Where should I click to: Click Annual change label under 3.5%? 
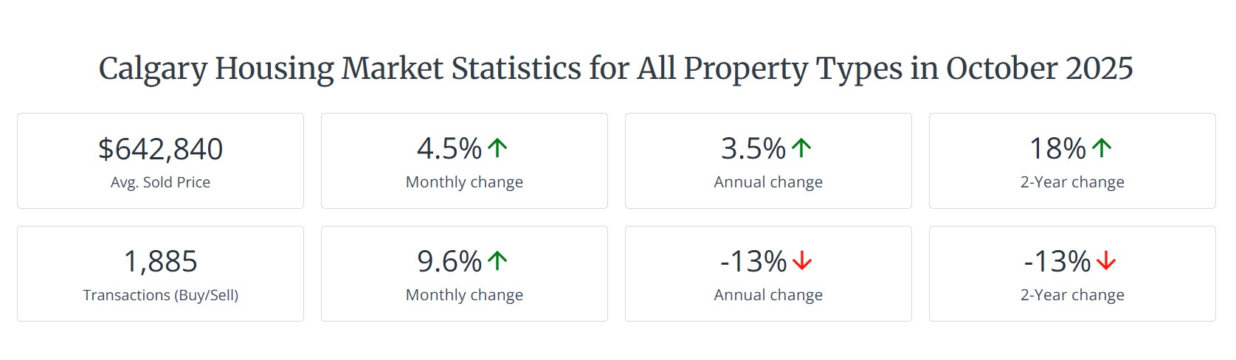pyautogui.click(x=768, y=182)
